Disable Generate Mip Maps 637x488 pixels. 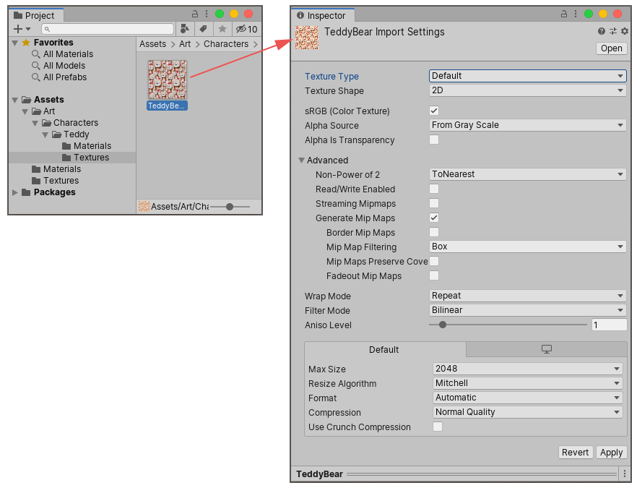(435, 218)
